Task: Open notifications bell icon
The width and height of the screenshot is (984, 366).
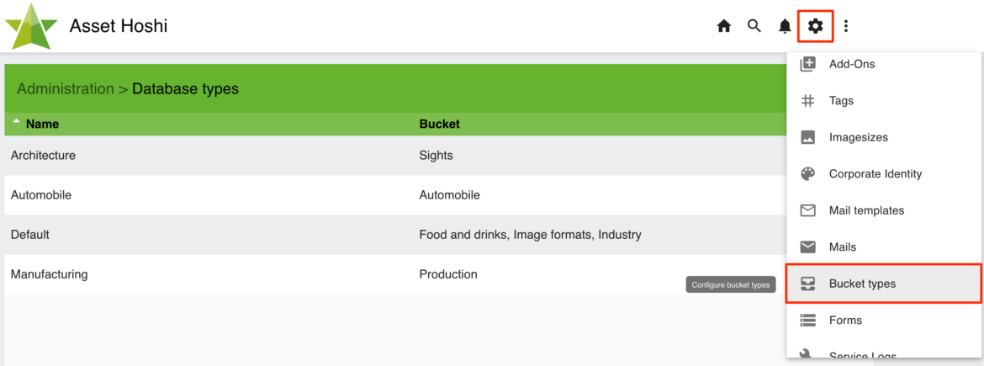Action: pyautogui.click(x=785, y=26)
